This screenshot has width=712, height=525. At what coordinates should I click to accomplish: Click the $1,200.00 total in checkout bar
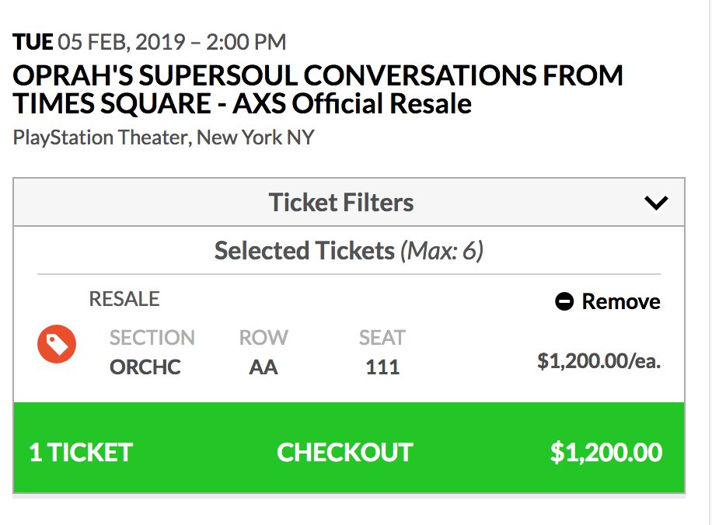coord(606,452)
